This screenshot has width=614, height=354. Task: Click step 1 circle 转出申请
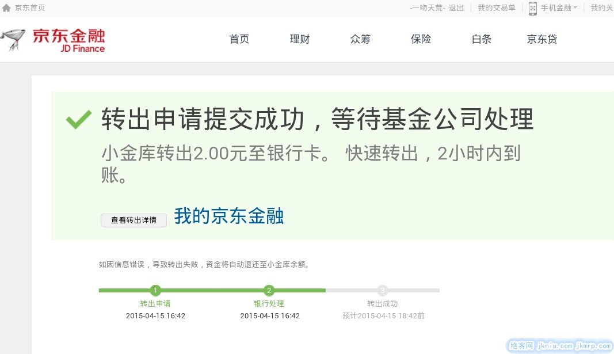click(x=155, y=291)
